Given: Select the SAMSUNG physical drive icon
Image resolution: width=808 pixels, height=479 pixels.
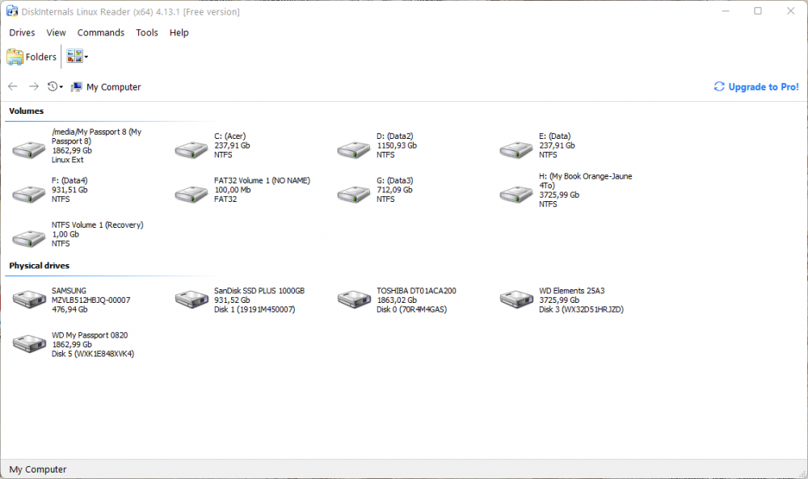Looking at the screenshot, I should pyautogui.click(x=28, y=299).
